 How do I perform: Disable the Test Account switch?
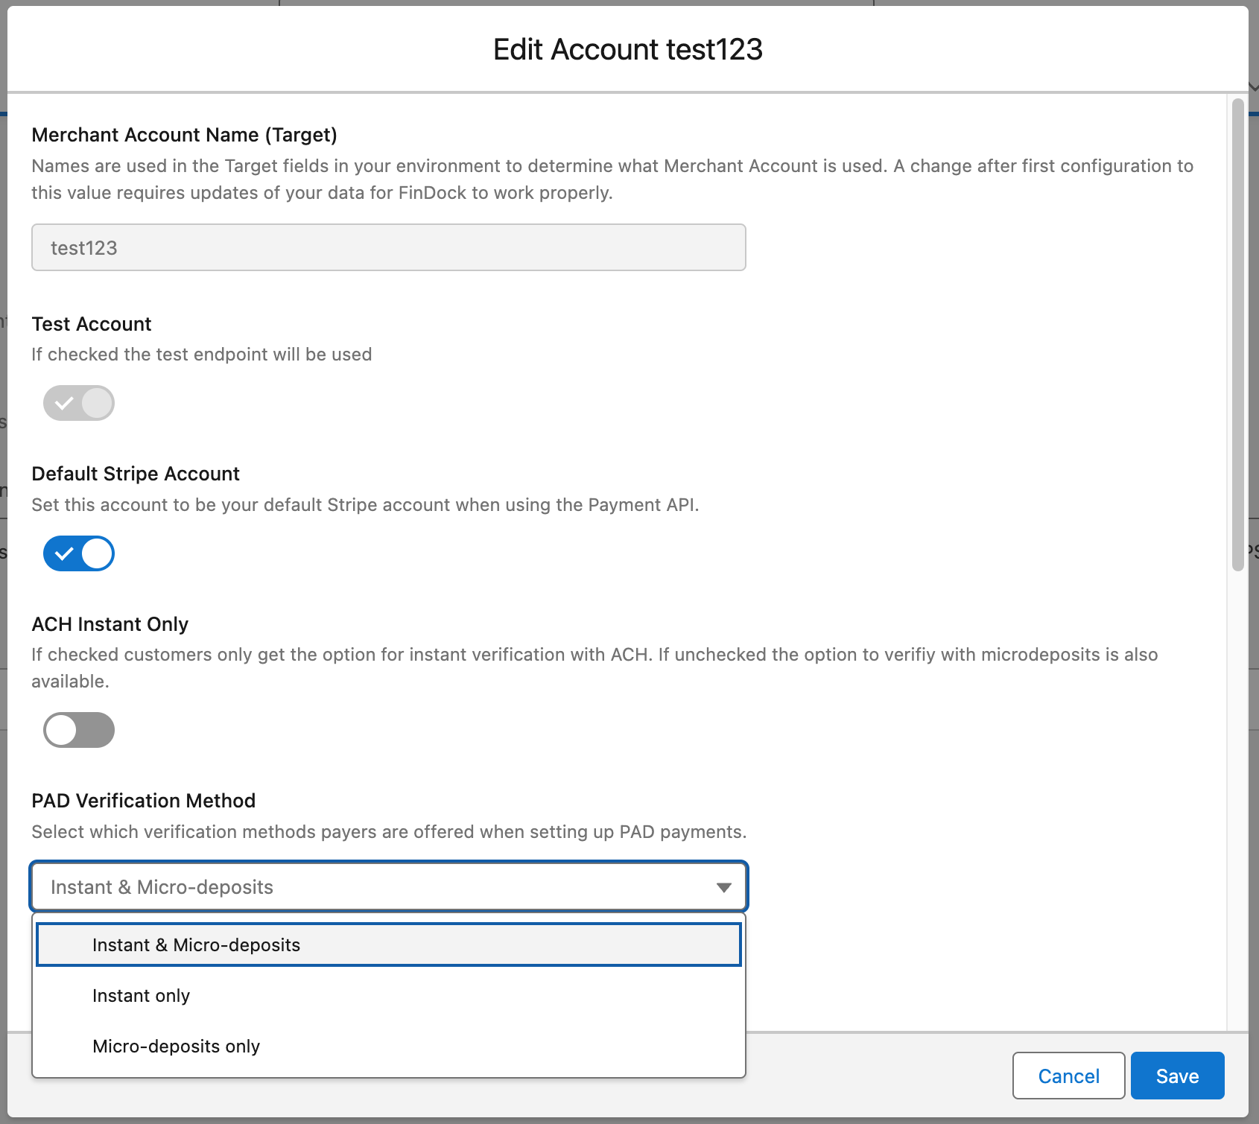pos(79,402)
